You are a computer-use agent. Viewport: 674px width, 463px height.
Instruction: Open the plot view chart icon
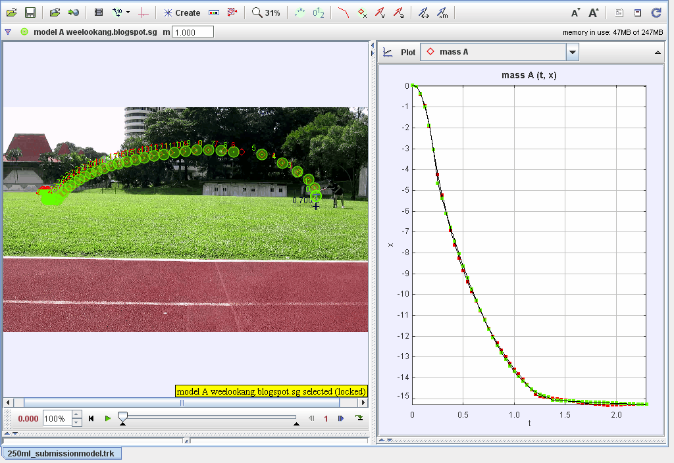(388, 53)
